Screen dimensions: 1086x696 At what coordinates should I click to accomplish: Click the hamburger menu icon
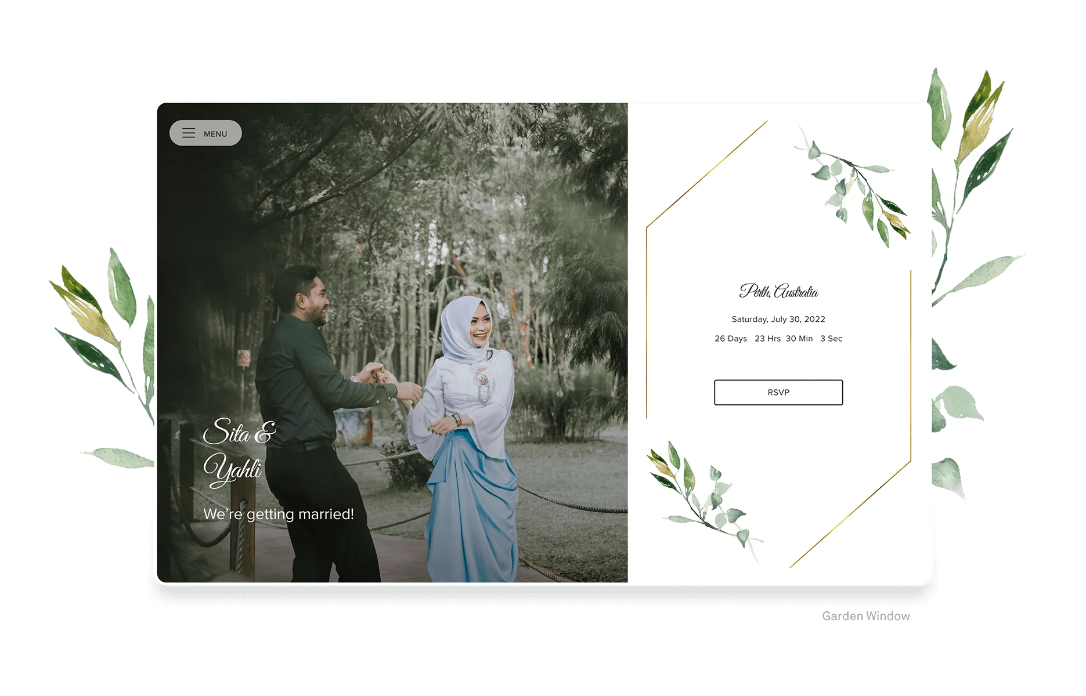(x=188, y=133)
